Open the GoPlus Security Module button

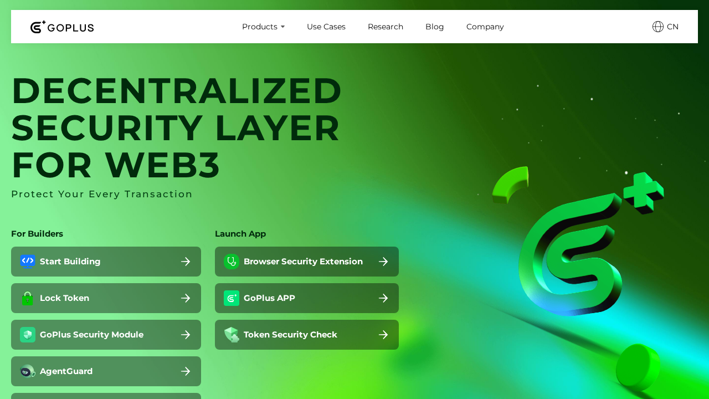point(106,335)
